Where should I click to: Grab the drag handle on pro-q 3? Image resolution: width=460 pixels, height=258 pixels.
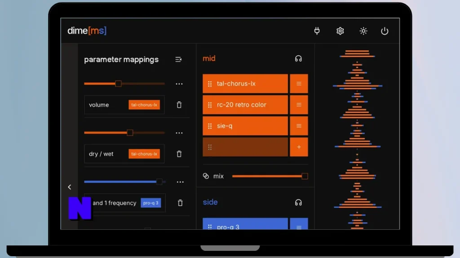210,227
